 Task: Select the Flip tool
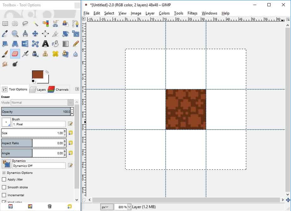point(25,44)
